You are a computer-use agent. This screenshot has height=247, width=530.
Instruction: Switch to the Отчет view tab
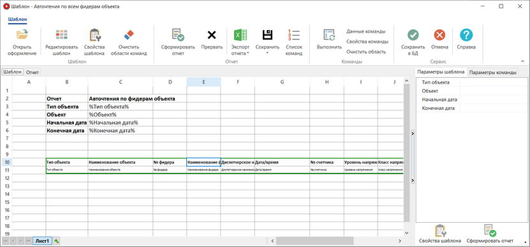[x=33, y=72]
